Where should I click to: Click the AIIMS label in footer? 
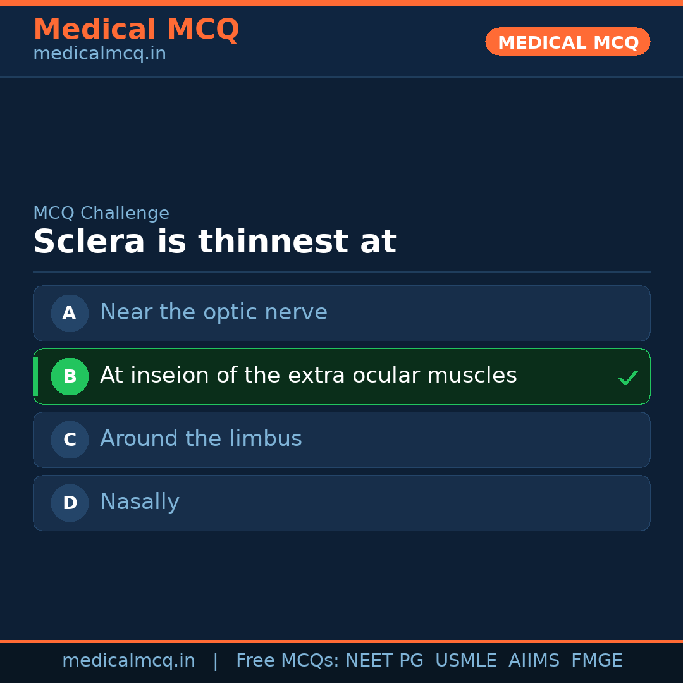click(534, 661)
